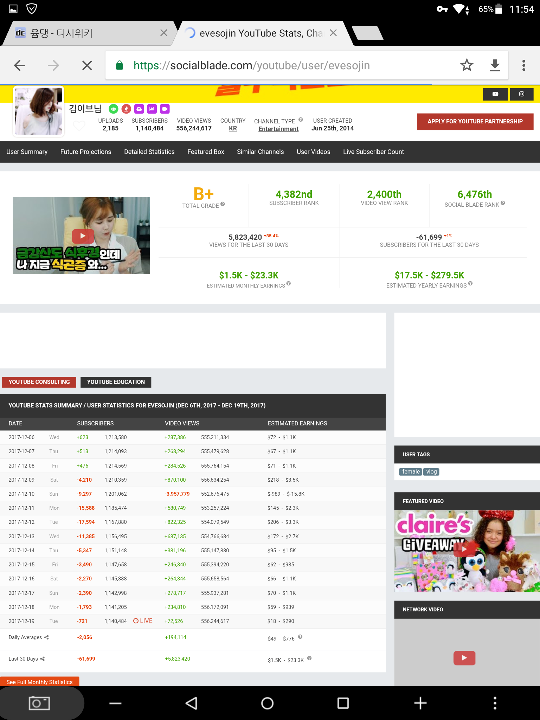The image size is (540, 720).
Task: Select the female user tag
Action: (411, 472)
